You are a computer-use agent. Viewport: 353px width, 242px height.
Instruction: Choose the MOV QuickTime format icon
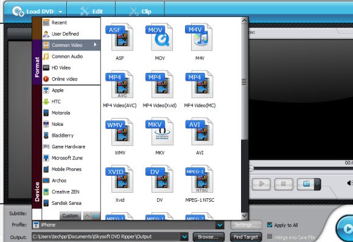coord(159,37)
